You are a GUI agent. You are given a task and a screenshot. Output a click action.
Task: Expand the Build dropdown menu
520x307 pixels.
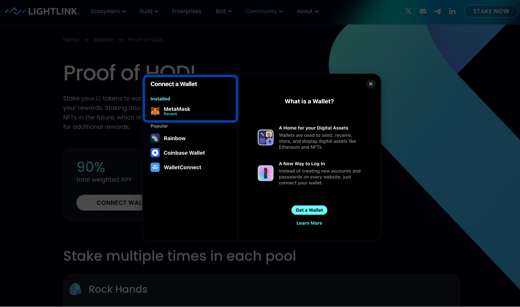[x=149, y=11]
